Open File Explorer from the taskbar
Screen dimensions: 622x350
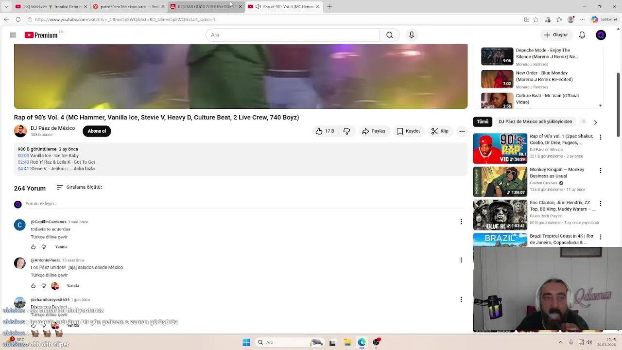347,342
